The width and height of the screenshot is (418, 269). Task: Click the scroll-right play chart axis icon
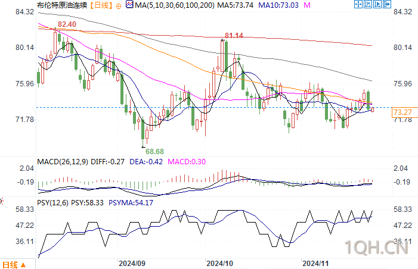[377, 4]
